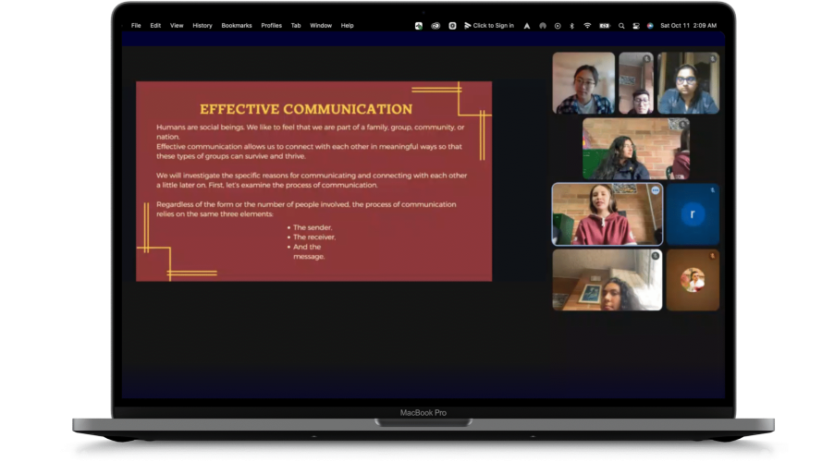The width and height of the screenshot is (822, 462).
Task: Click the mic badge on the avatar photo tile
Action: tap(713, 255)
